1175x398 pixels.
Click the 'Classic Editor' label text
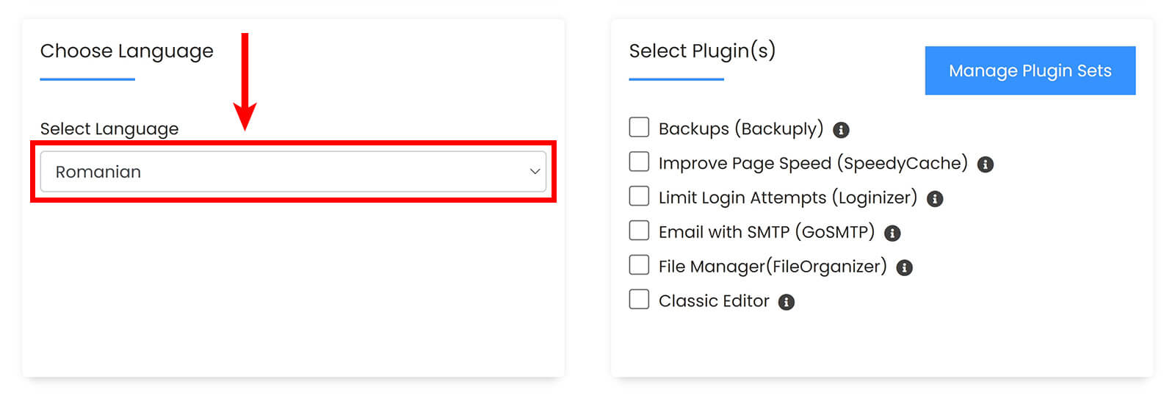pos(714,301)
